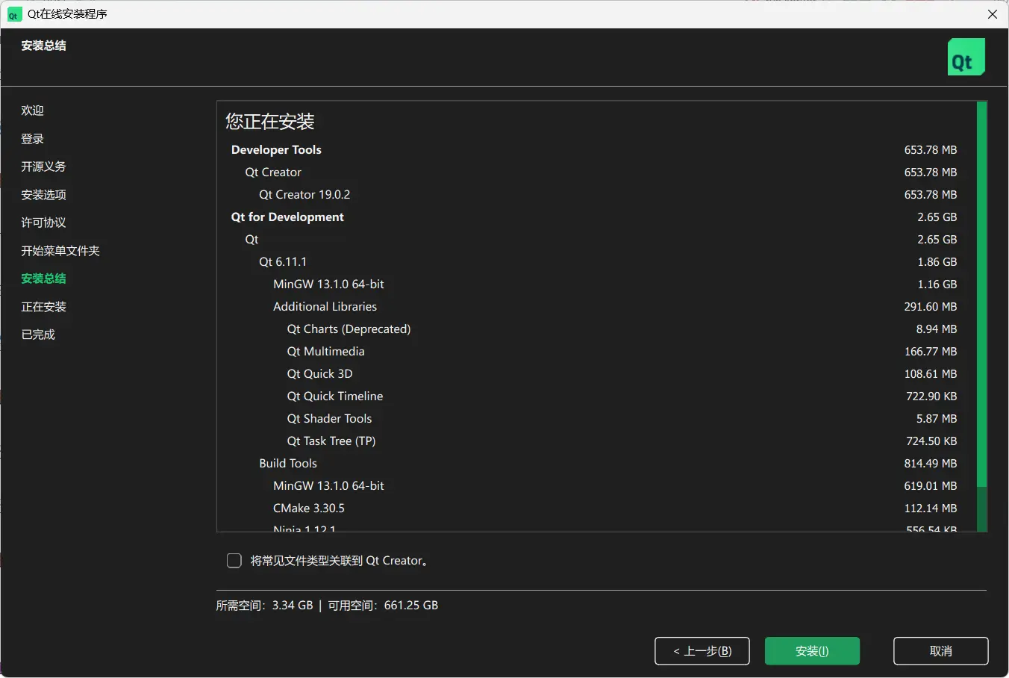Click the 112.14 MB size value
This screenshot has width=1009, height=678.
[931, 508]
